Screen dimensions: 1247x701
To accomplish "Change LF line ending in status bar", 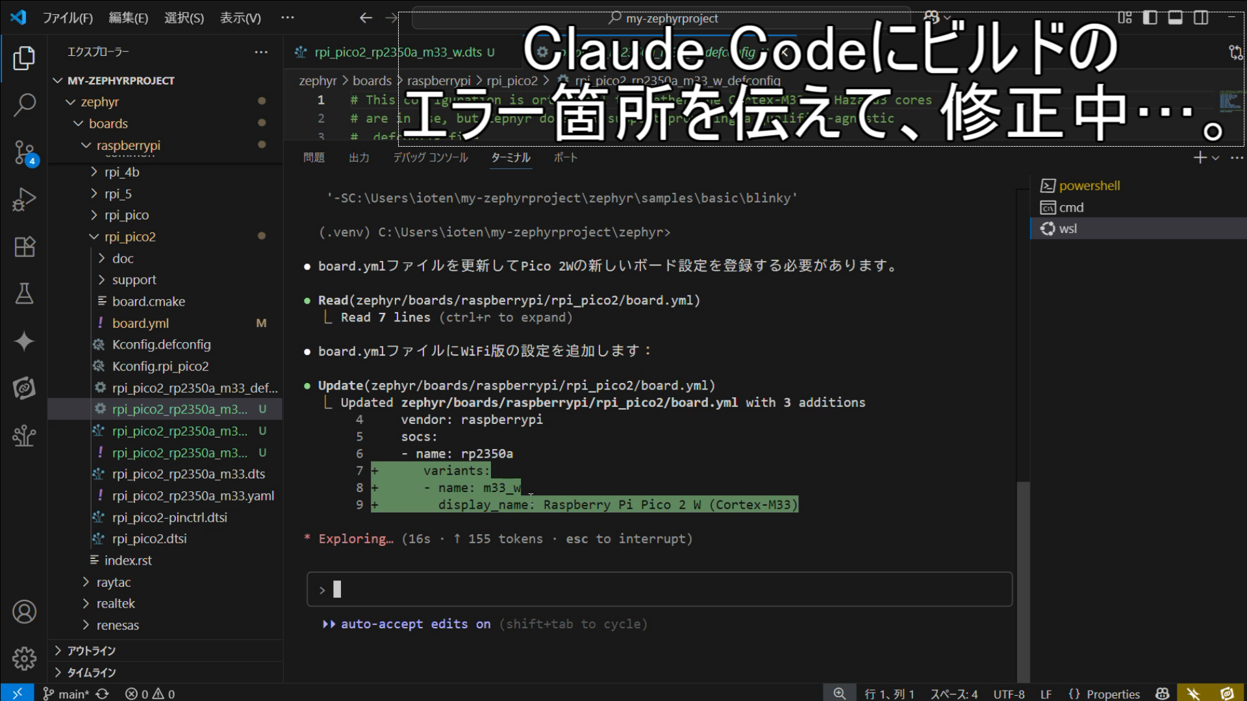I will pyautogui.click(x=1046, y=694).
